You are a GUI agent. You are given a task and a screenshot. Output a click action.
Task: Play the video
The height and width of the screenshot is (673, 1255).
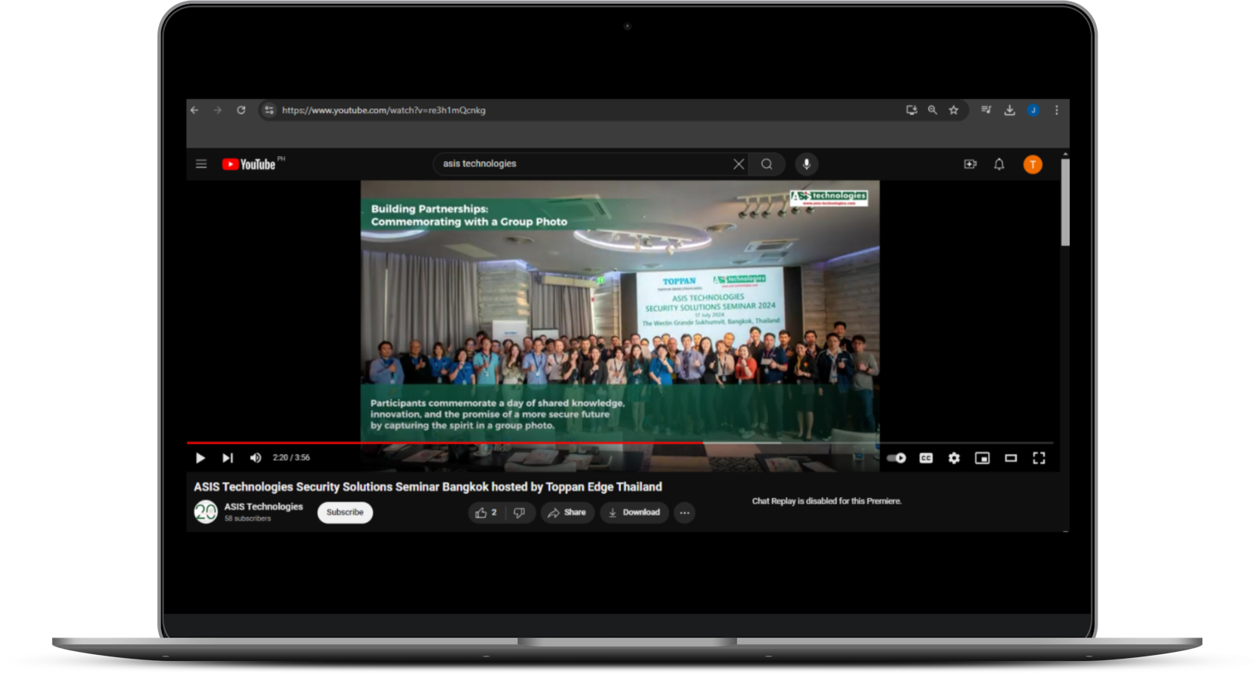200,457
